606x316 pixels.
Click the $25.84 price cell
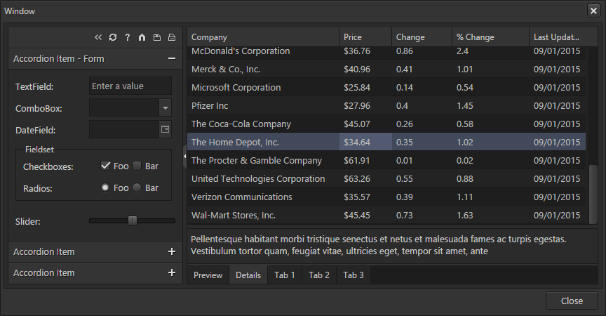coord(365,87)
